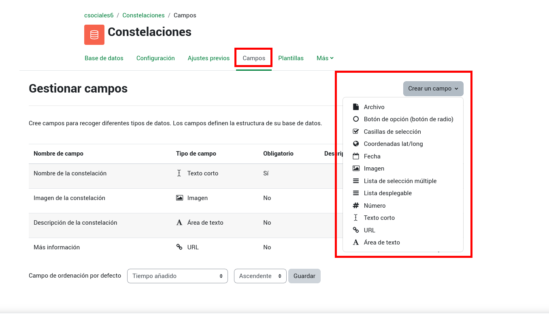This screenshot has width=549, height=314.
Task: Open the Tiempo añadido sort field select
Action: (177, 276)
